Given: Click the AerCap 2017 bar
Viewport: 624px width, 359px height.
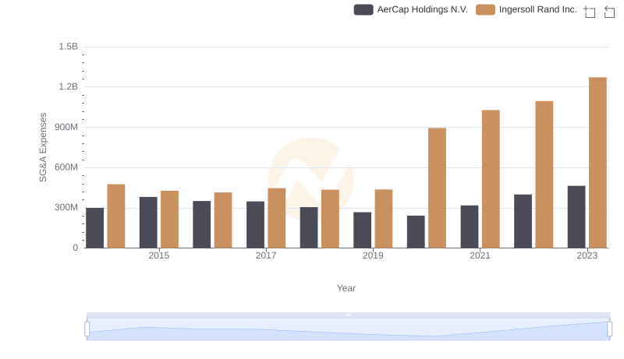Looking at the screenshot, I should [x=255, y=225].
